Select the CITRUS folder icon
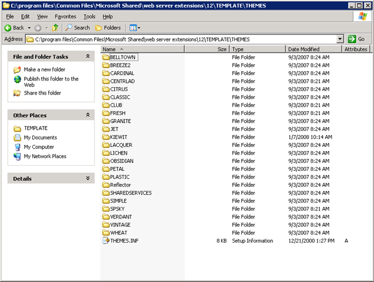 pos(106,89)
